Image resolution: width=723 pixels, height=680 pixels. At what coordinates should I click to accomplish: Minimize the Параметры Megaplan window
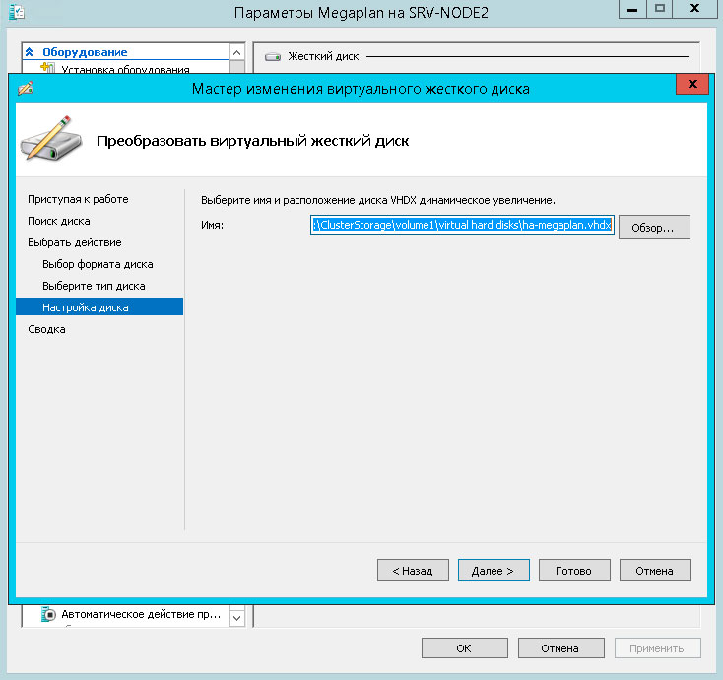[x=632, y=9]
